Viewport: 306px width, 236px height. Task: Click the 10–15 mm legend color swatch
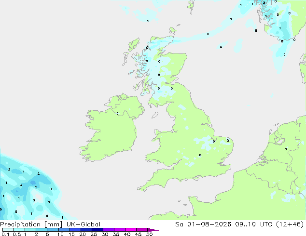64,230
